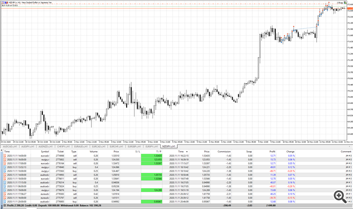Click the change value 0.16 %
Image resolution: width=353 pixels, height=209 pixels.
[291, 182]
